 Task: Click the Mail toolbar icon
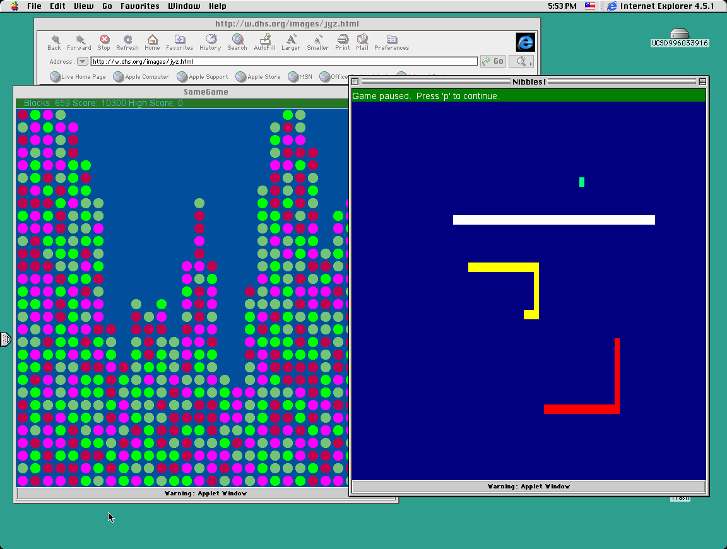pos(362,42)
